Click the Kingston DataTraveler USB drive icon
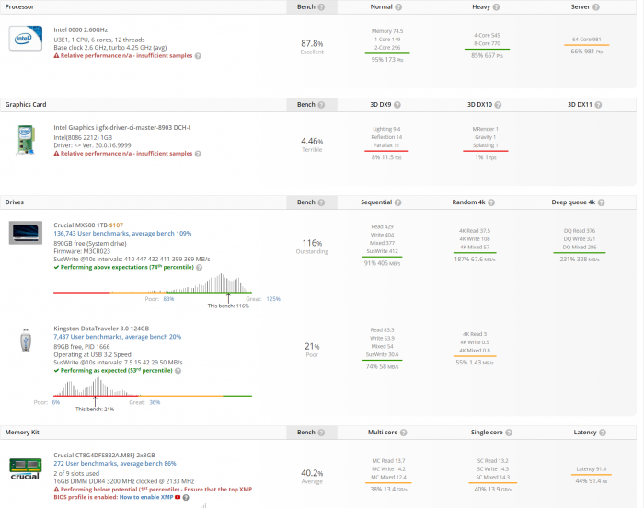The height and width of the screenshot is (508, 644). (26, 342)
